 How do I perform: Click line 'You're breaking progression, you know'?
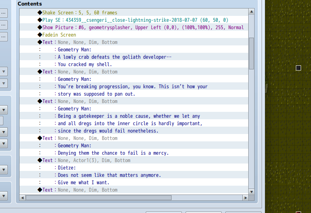tap(134, 86)
